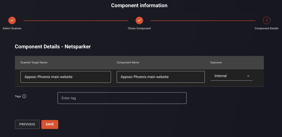282x137 pixels.
Task: Click the Tags info icon
Action: click(24, 96)
